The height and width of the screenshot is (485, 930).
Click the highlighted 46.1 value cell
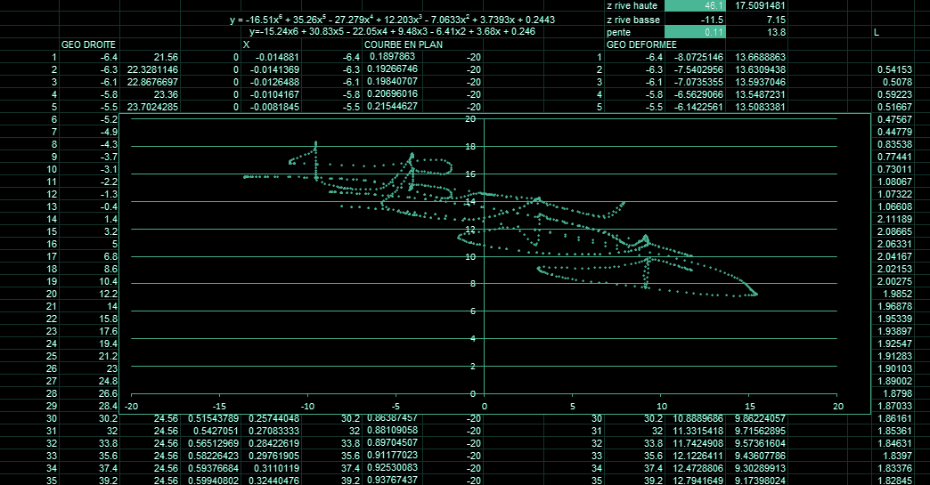click(x=695, y=5)
